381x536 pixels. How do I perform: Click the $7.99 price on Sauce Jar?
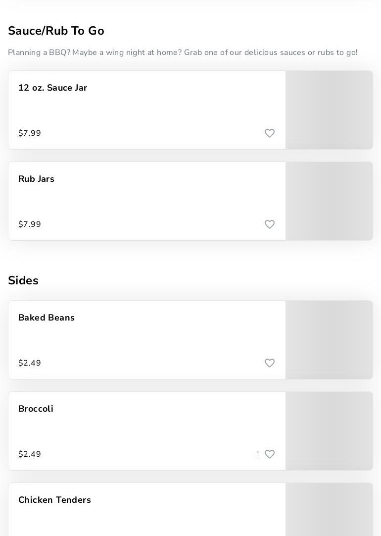(30, 133)
